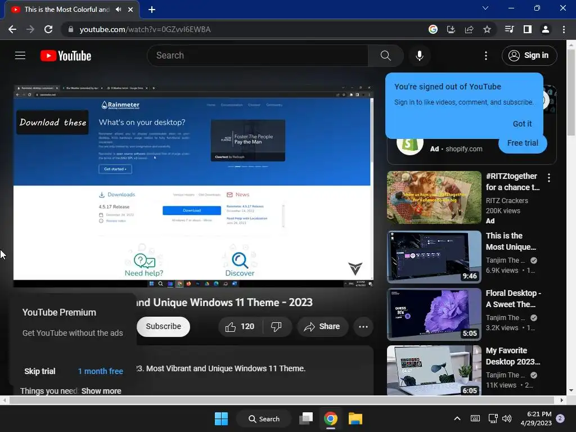Toggle the Chrome side panel
The width and height of the screenshot is (576, 432).
(x=527, y=29)
